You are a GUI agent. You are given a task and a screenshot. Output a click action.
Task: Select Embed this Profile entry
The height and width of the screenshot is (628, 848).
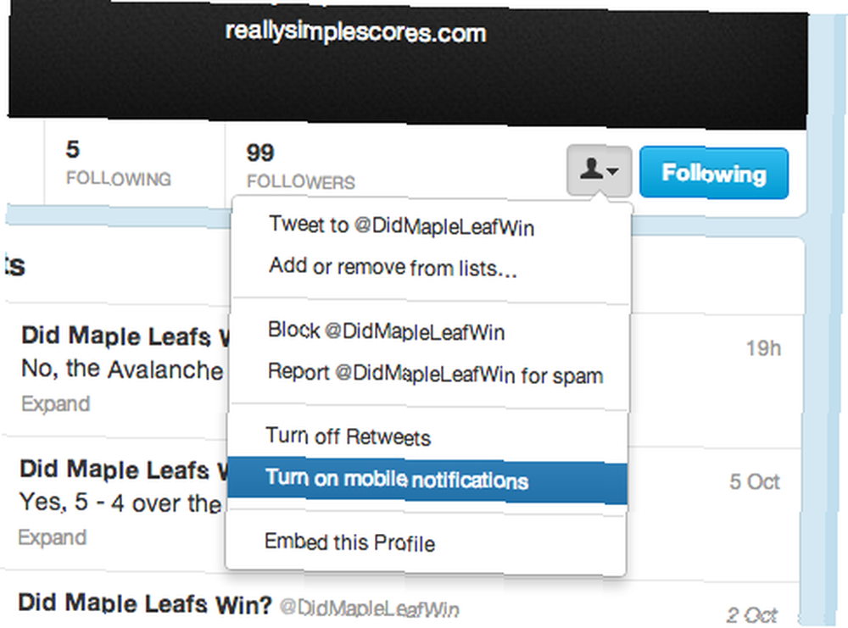pyautogui.click(x=349, y=542)
